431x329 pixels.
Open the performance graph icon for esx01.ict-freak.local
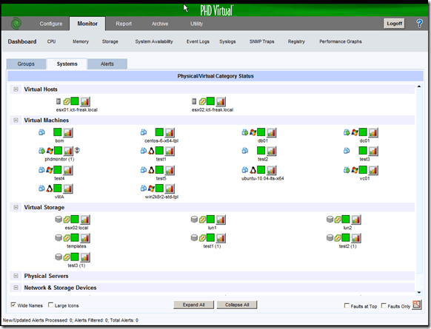(x=85, y=101)
